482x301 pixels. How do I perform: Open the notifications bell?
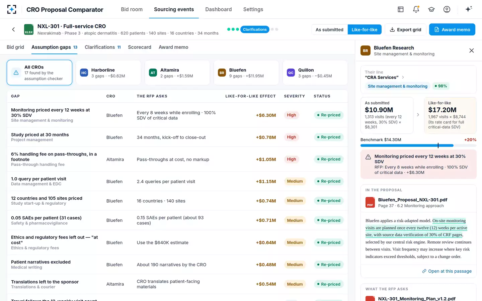[x=416, y=9]
